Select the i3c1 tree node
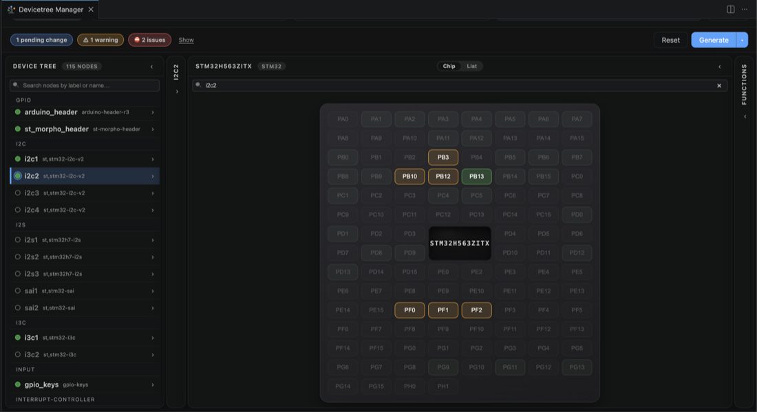Screen dimensions: 757x412 [85, 338]
